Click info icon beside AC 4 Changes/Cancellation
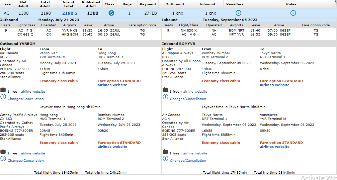The height and width of the screenshot is (180, 337). coord(165,158)
